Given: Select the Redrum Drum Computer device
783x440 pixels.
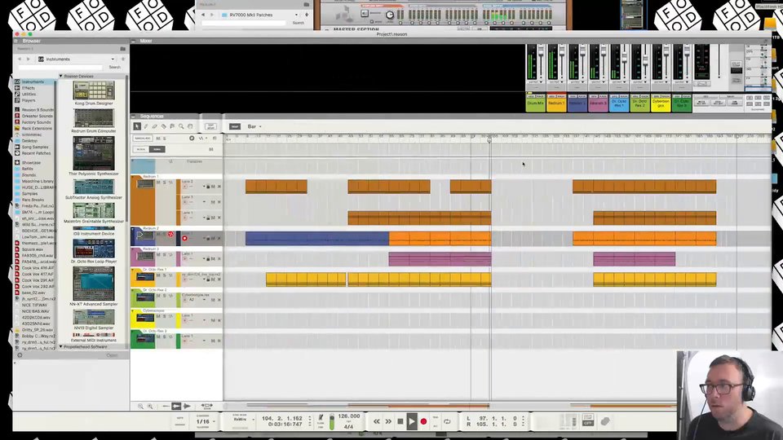Looking at the screenshot, I should click(93, 121).
